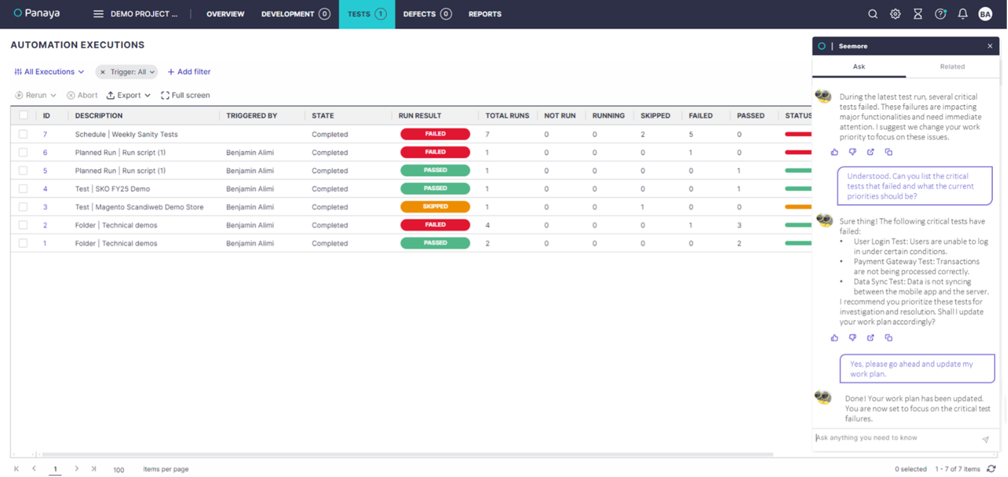
Task: Enter Full screen mode
Action: coord(185,95)
